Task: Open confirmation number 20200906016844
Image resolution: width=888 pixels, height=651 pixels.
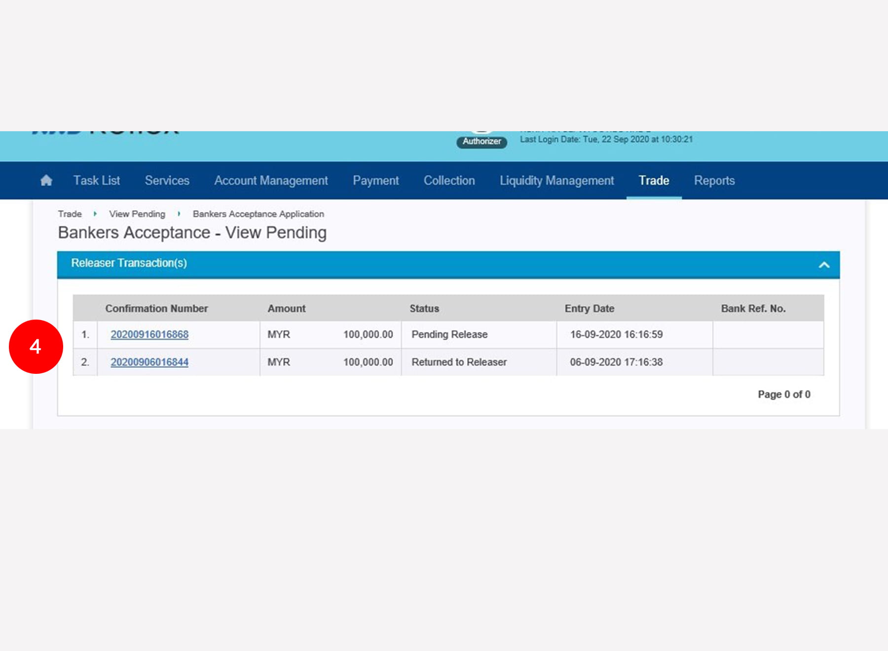Action: pos(149,362)
